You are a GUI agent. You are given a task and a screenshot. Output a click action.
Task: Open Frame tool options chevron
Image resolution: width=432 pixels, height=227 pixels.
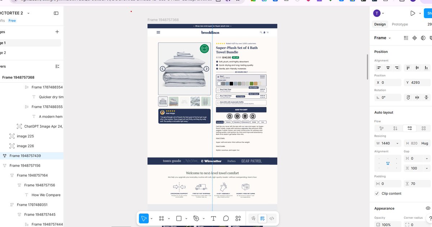tap(168, 219)
